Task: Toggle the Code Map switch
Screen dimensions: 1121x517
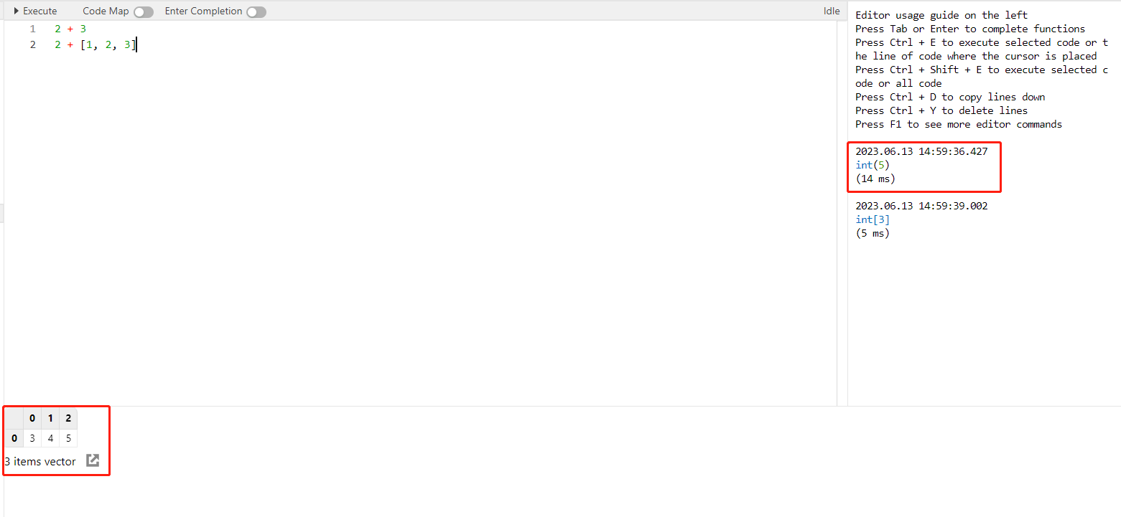Action: click(144, 12)
